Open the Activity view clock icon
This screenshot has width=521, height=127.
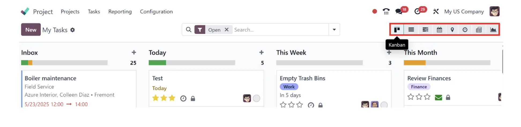465,30
